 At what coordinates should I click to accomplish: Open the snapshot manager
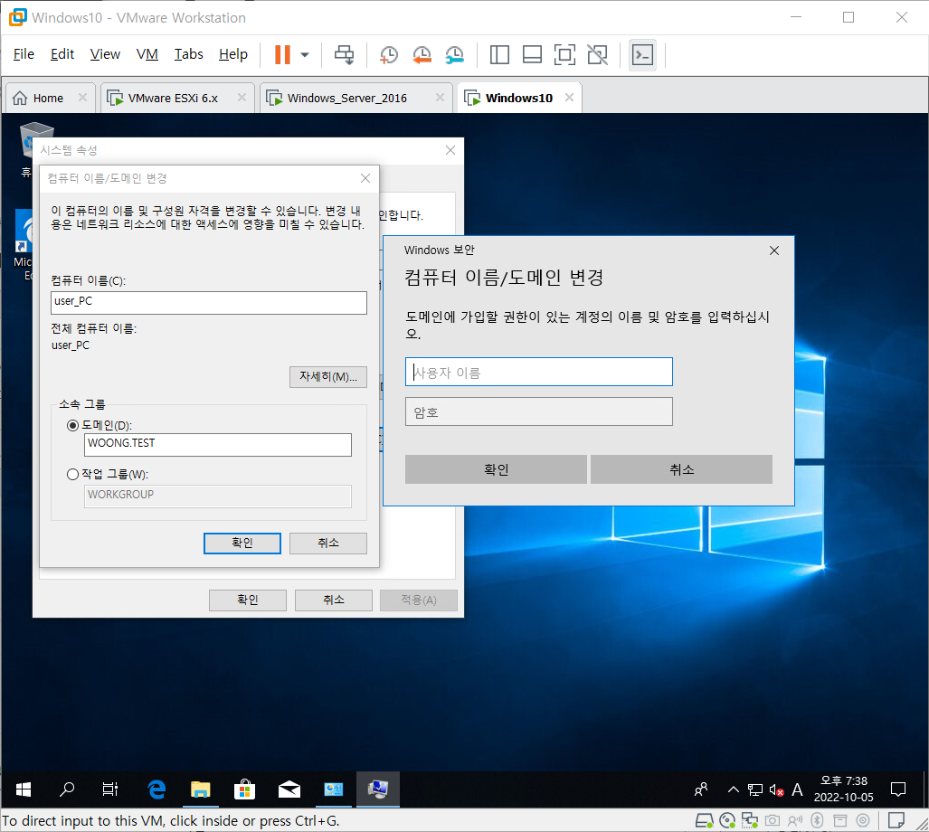click(454, 55)
